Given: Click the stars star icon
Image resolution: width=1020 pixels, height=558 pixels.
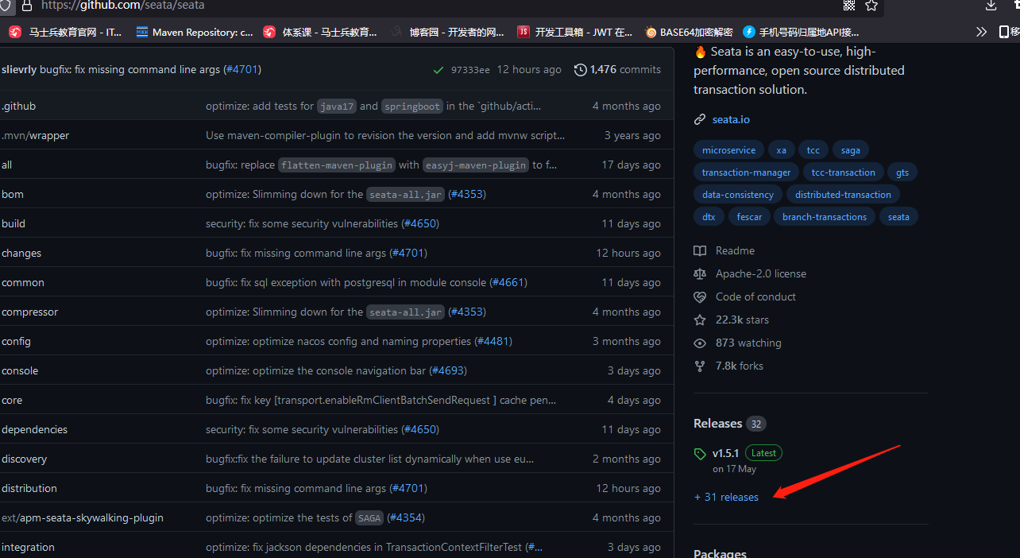Looking at the screenshot, I should point(700,320).
